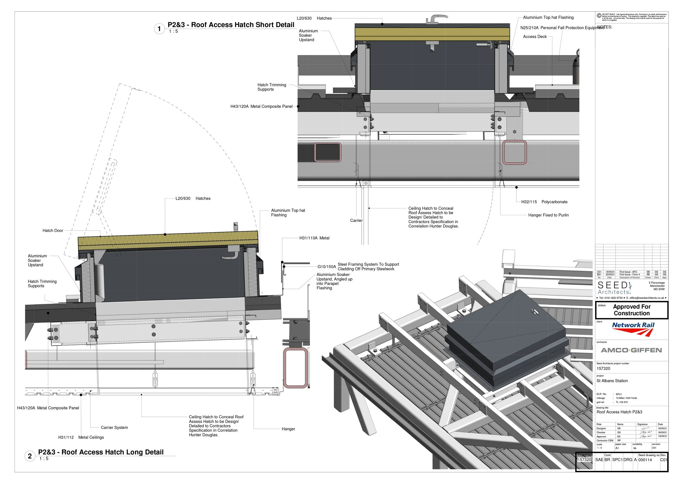
Task: Click the 'Access Deck' label
Action: coord(535,36)
